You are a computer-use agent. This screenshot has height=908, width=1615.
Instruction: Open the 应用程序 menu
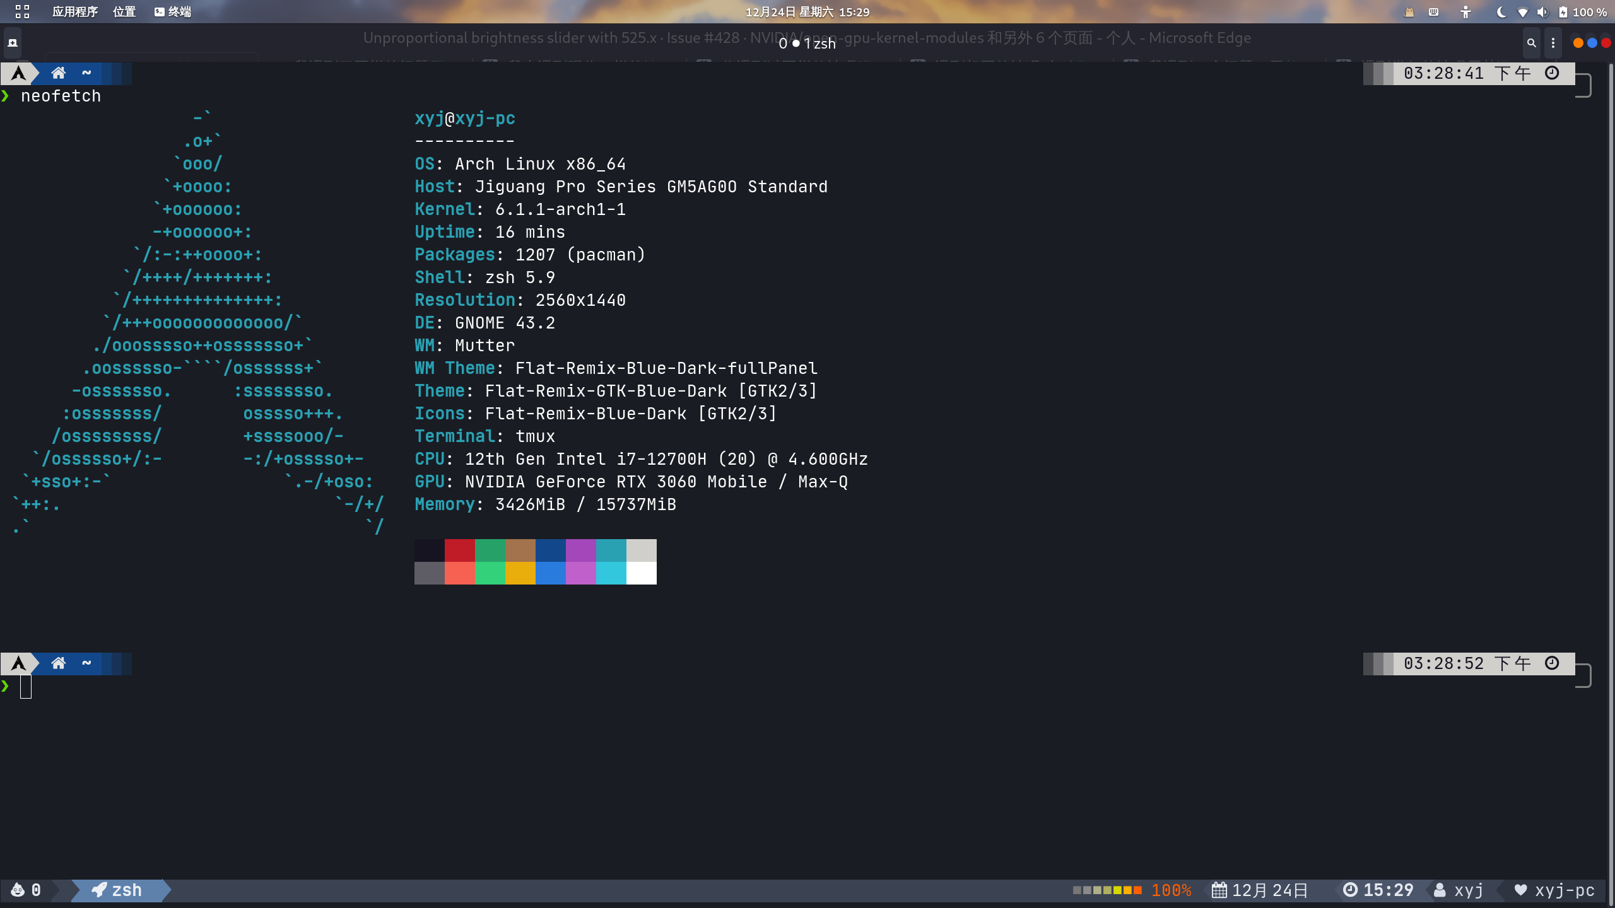[x=74, y=11]
